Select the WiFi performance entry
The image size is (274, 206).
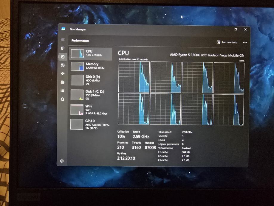(91, 110)
